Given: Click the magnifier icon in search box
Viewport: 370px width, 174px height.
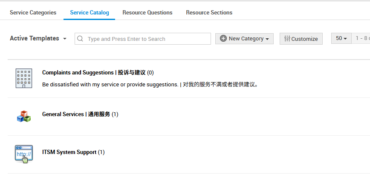Looking at the screenshot, I should click(80, 39).
